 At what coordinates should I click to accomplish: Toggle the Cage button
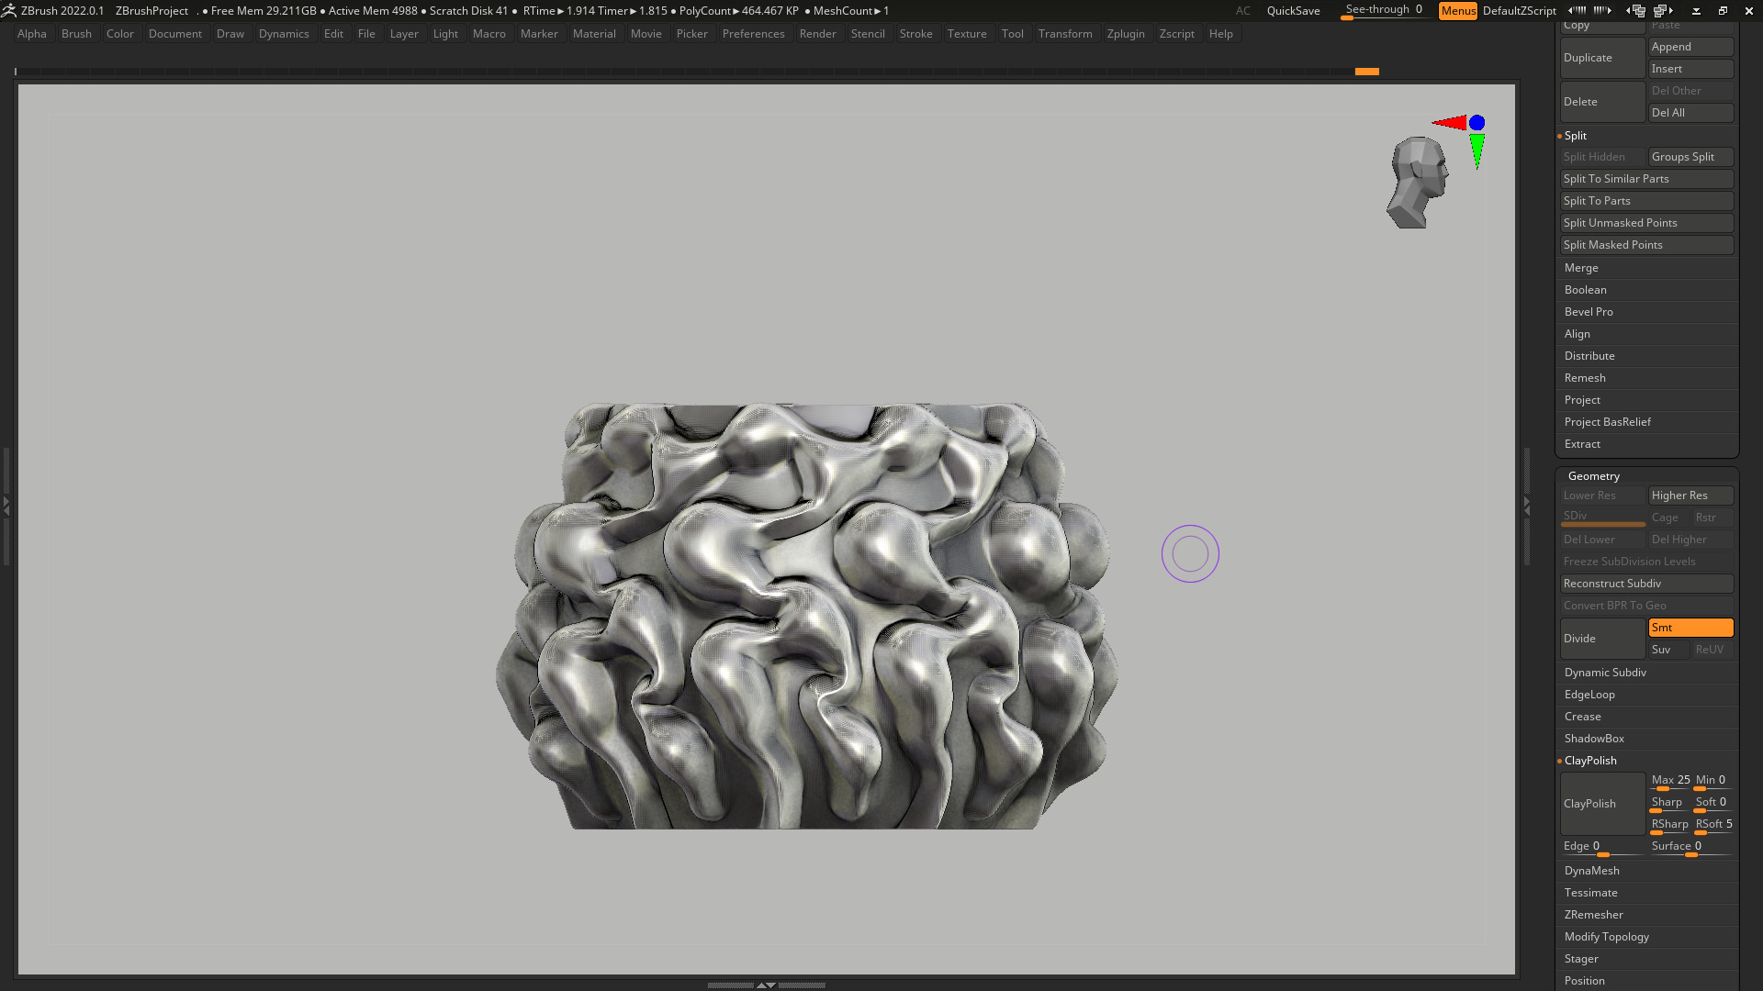(1668, 518)
